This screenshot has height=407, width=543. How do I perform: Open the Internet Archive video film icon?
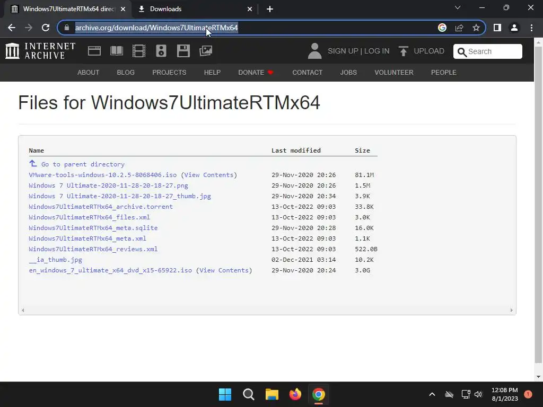(x=139, y=51)
